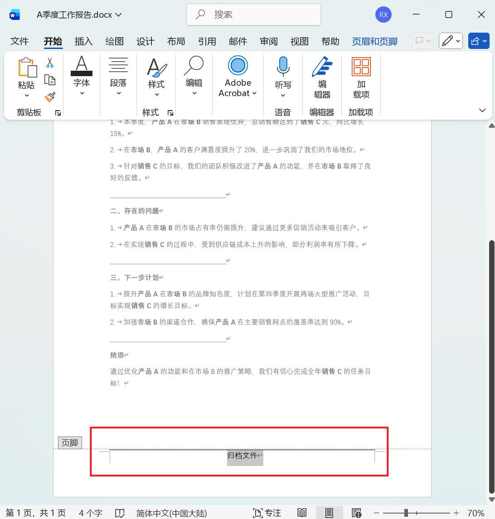
Task: Click the Copy icon in 剪贴板 group
Action: [x=50, y=79]
